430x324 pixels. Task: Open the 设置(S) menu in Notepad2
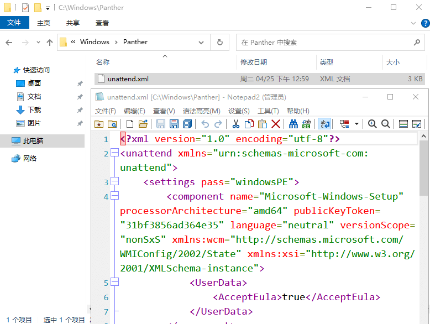pos(239,111)
